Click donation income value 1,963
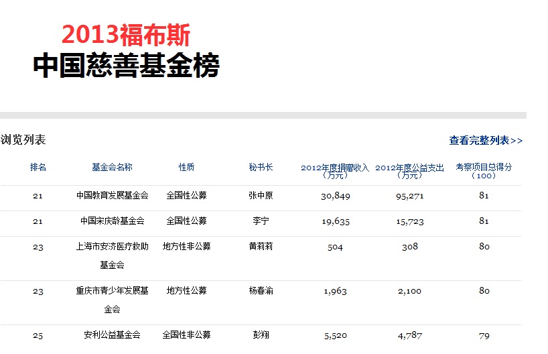 point(335,292)
